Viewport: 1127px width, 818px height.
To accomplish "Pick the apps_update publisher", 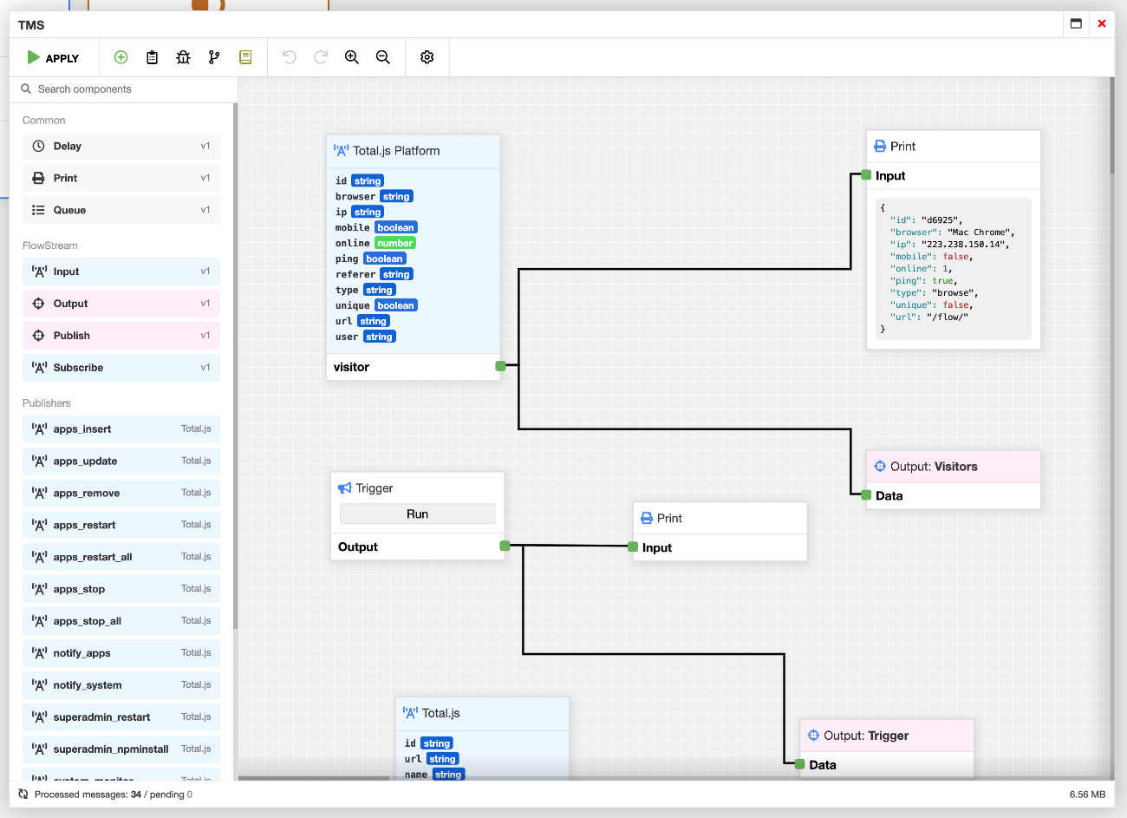I will point(121,461).
